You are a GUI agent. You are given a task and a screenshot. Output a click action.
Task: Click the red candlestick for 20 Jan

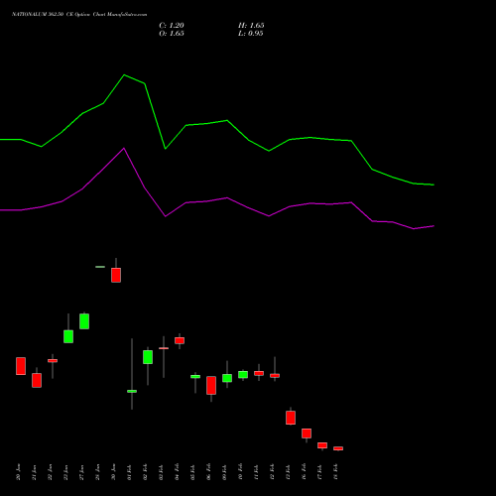click(21, 366)
